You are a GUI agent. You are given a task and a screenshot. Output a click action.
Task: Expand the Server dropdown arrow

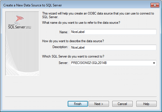point(154,63)
